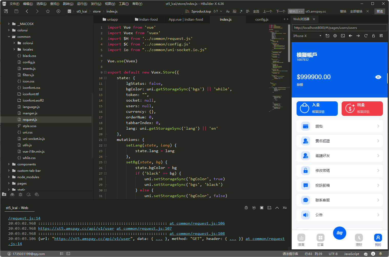The image size is (389, 257).
Task: Click the browser back arrow icon
Action: tap(350, 36)
